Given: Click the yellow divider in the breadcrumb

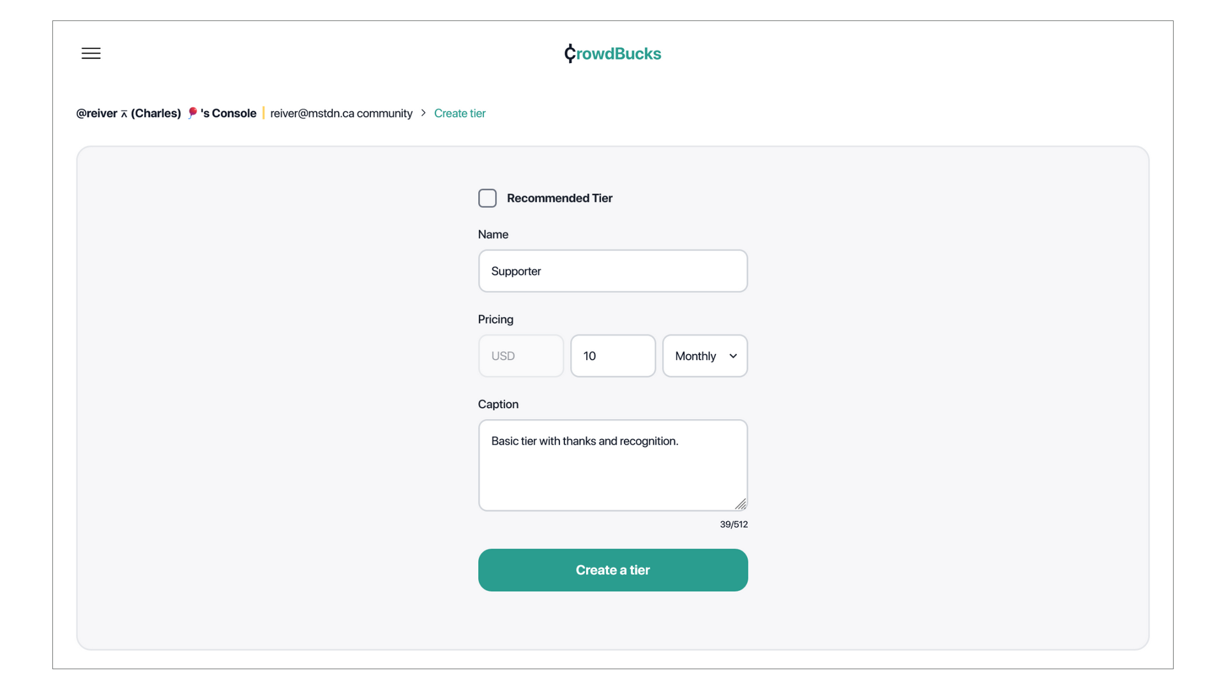Looking at the screenshot, I should click(263, 113).
